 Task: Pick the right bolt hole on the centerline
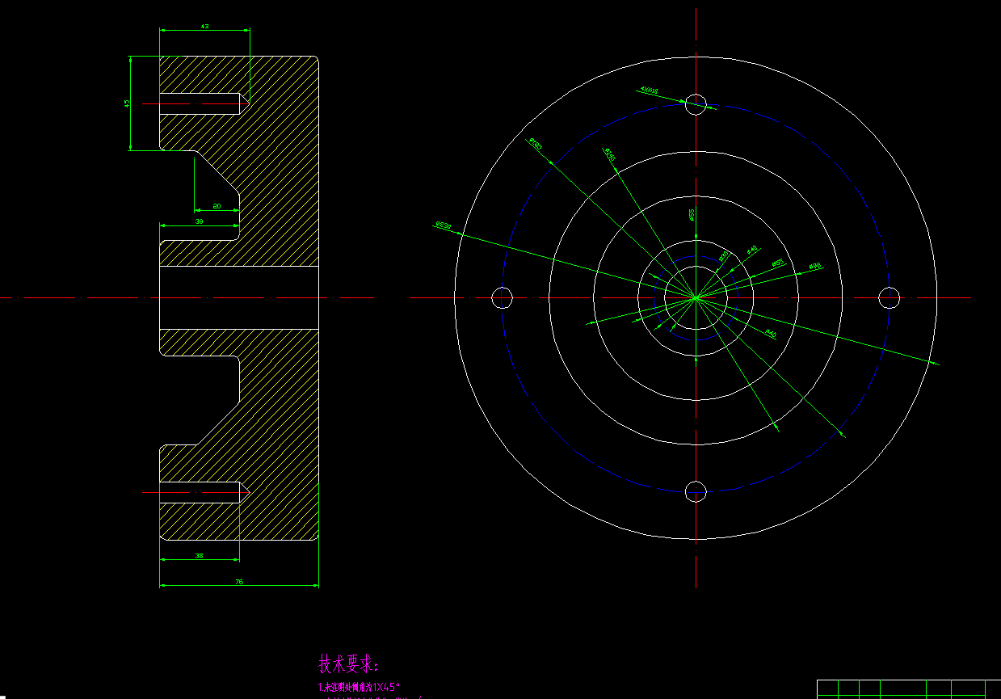[x=890, y=297]
